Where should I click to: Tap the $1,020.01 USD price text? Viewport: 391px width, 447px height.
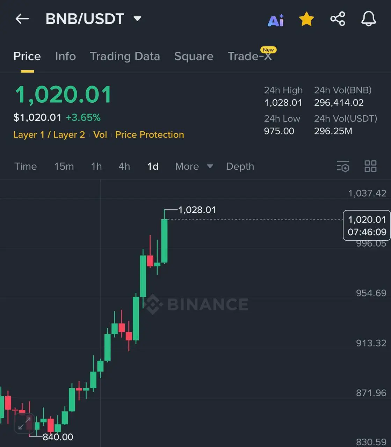(x=37, y=117)
